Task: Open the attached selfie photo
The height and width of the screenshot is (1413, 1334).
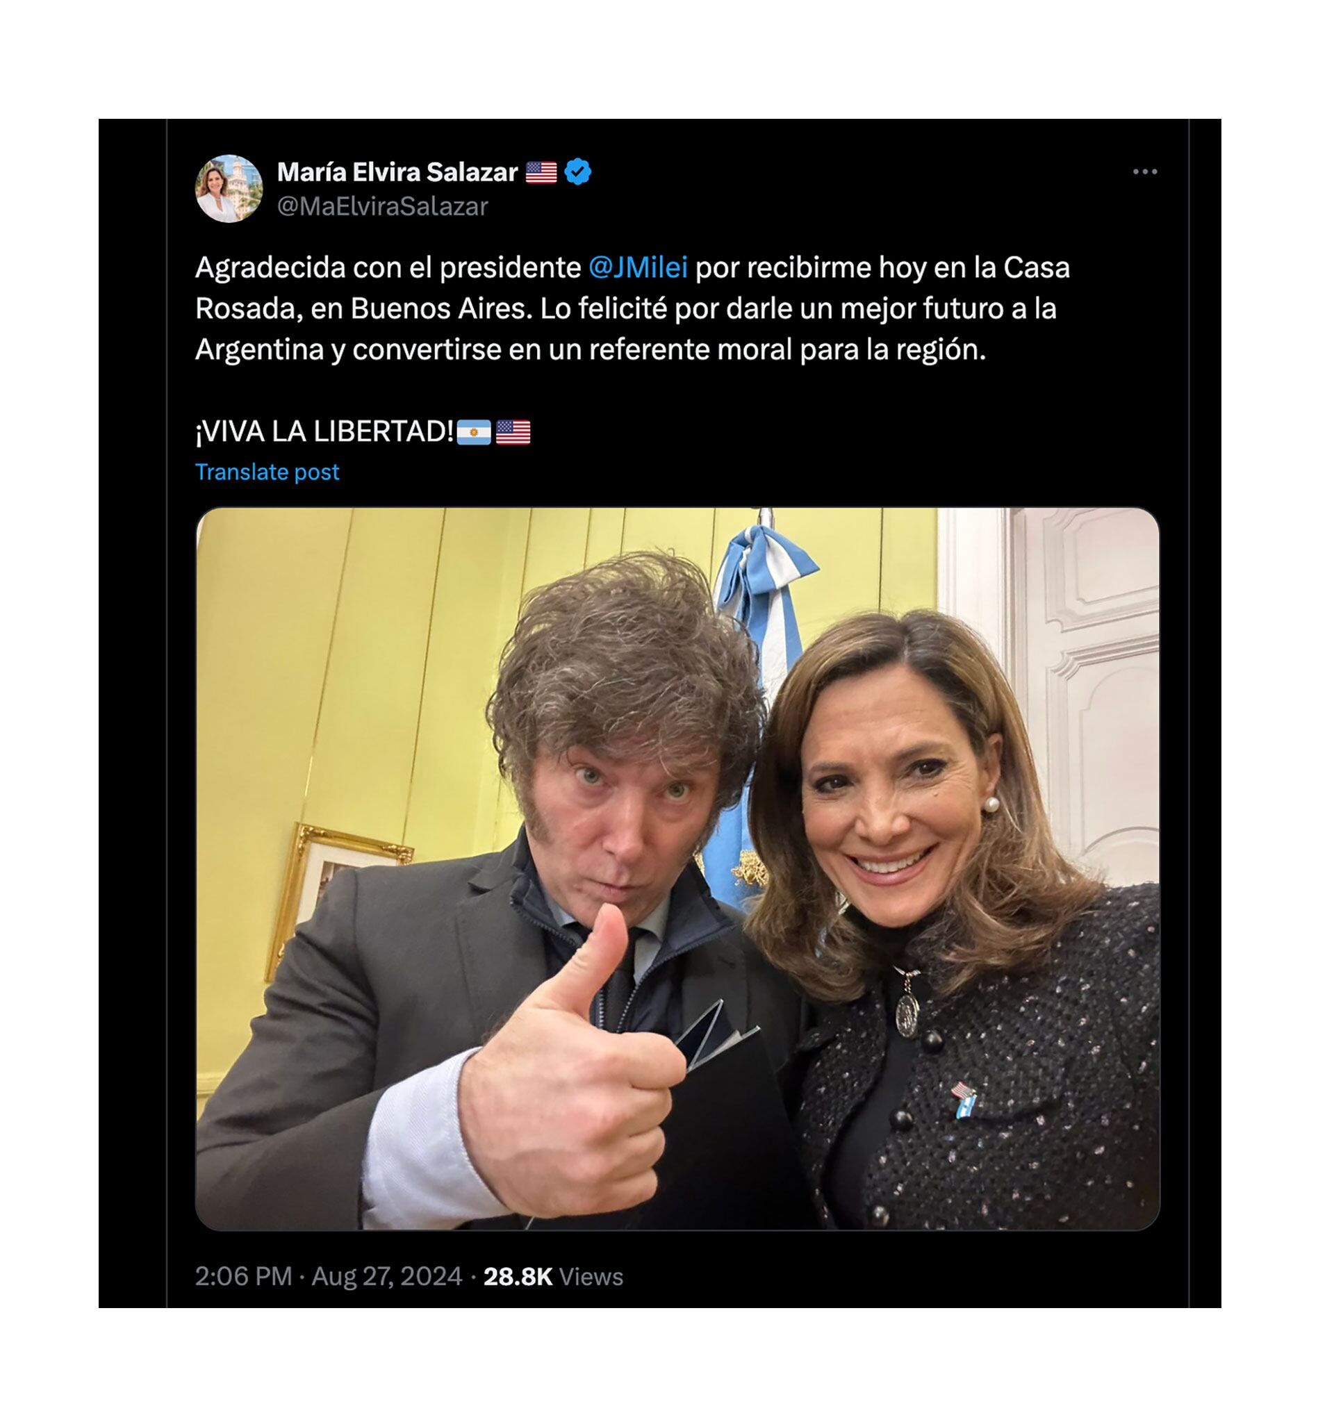Action: (677, 868)
